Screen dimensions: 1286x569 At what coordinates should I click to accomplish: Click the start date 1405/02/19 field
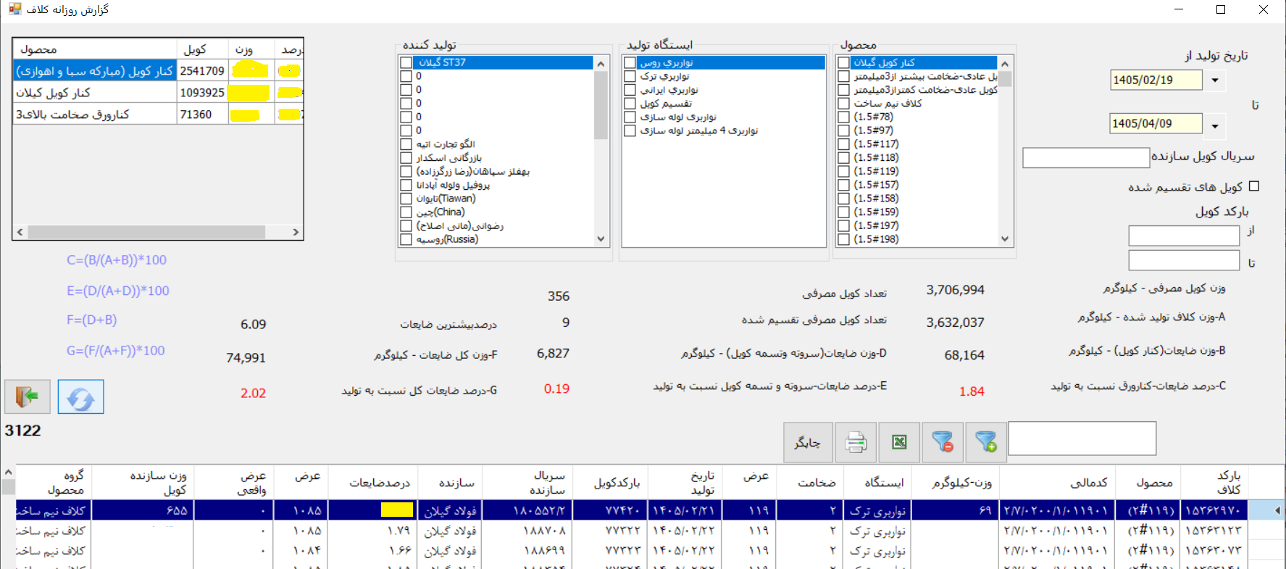tap(1156, 80)
